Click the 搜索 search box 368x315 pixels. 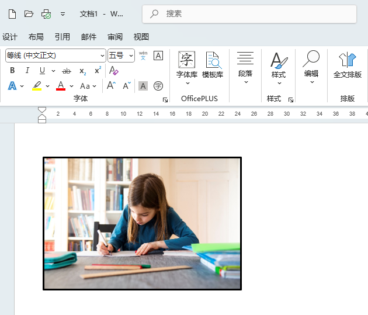(249, 14)
